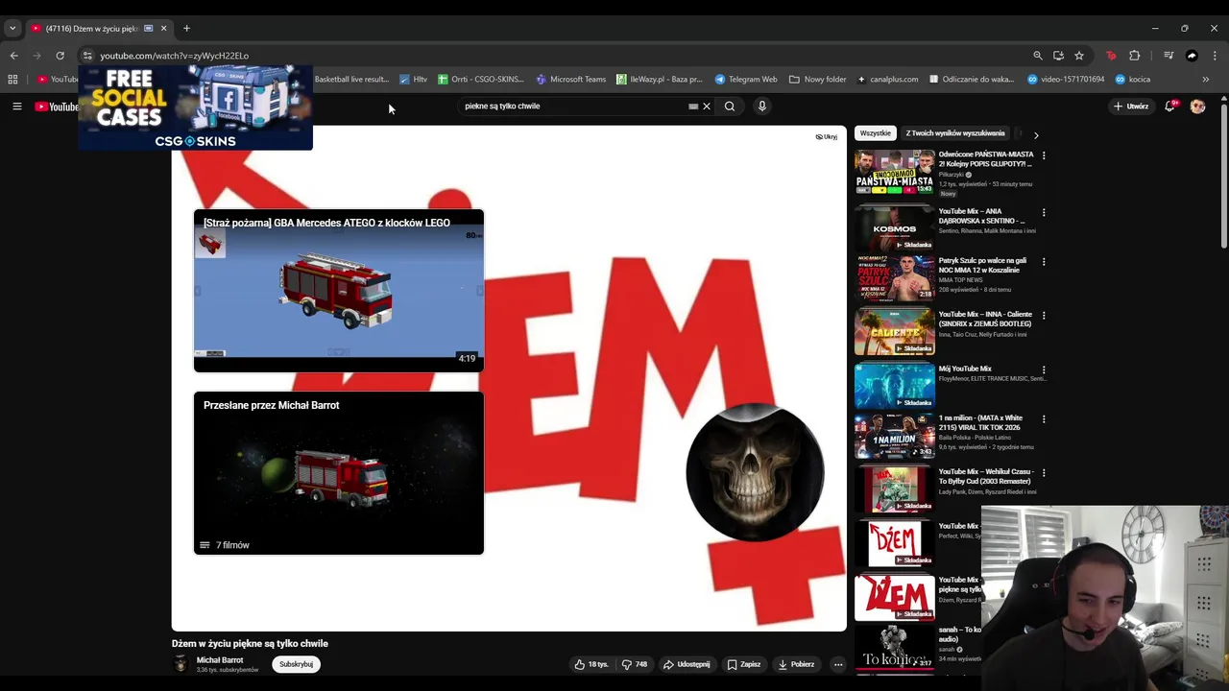The width and height of the screenshot is (1229, 691).
Task: Reload the page in the browser
Action: tap(60, 56)
